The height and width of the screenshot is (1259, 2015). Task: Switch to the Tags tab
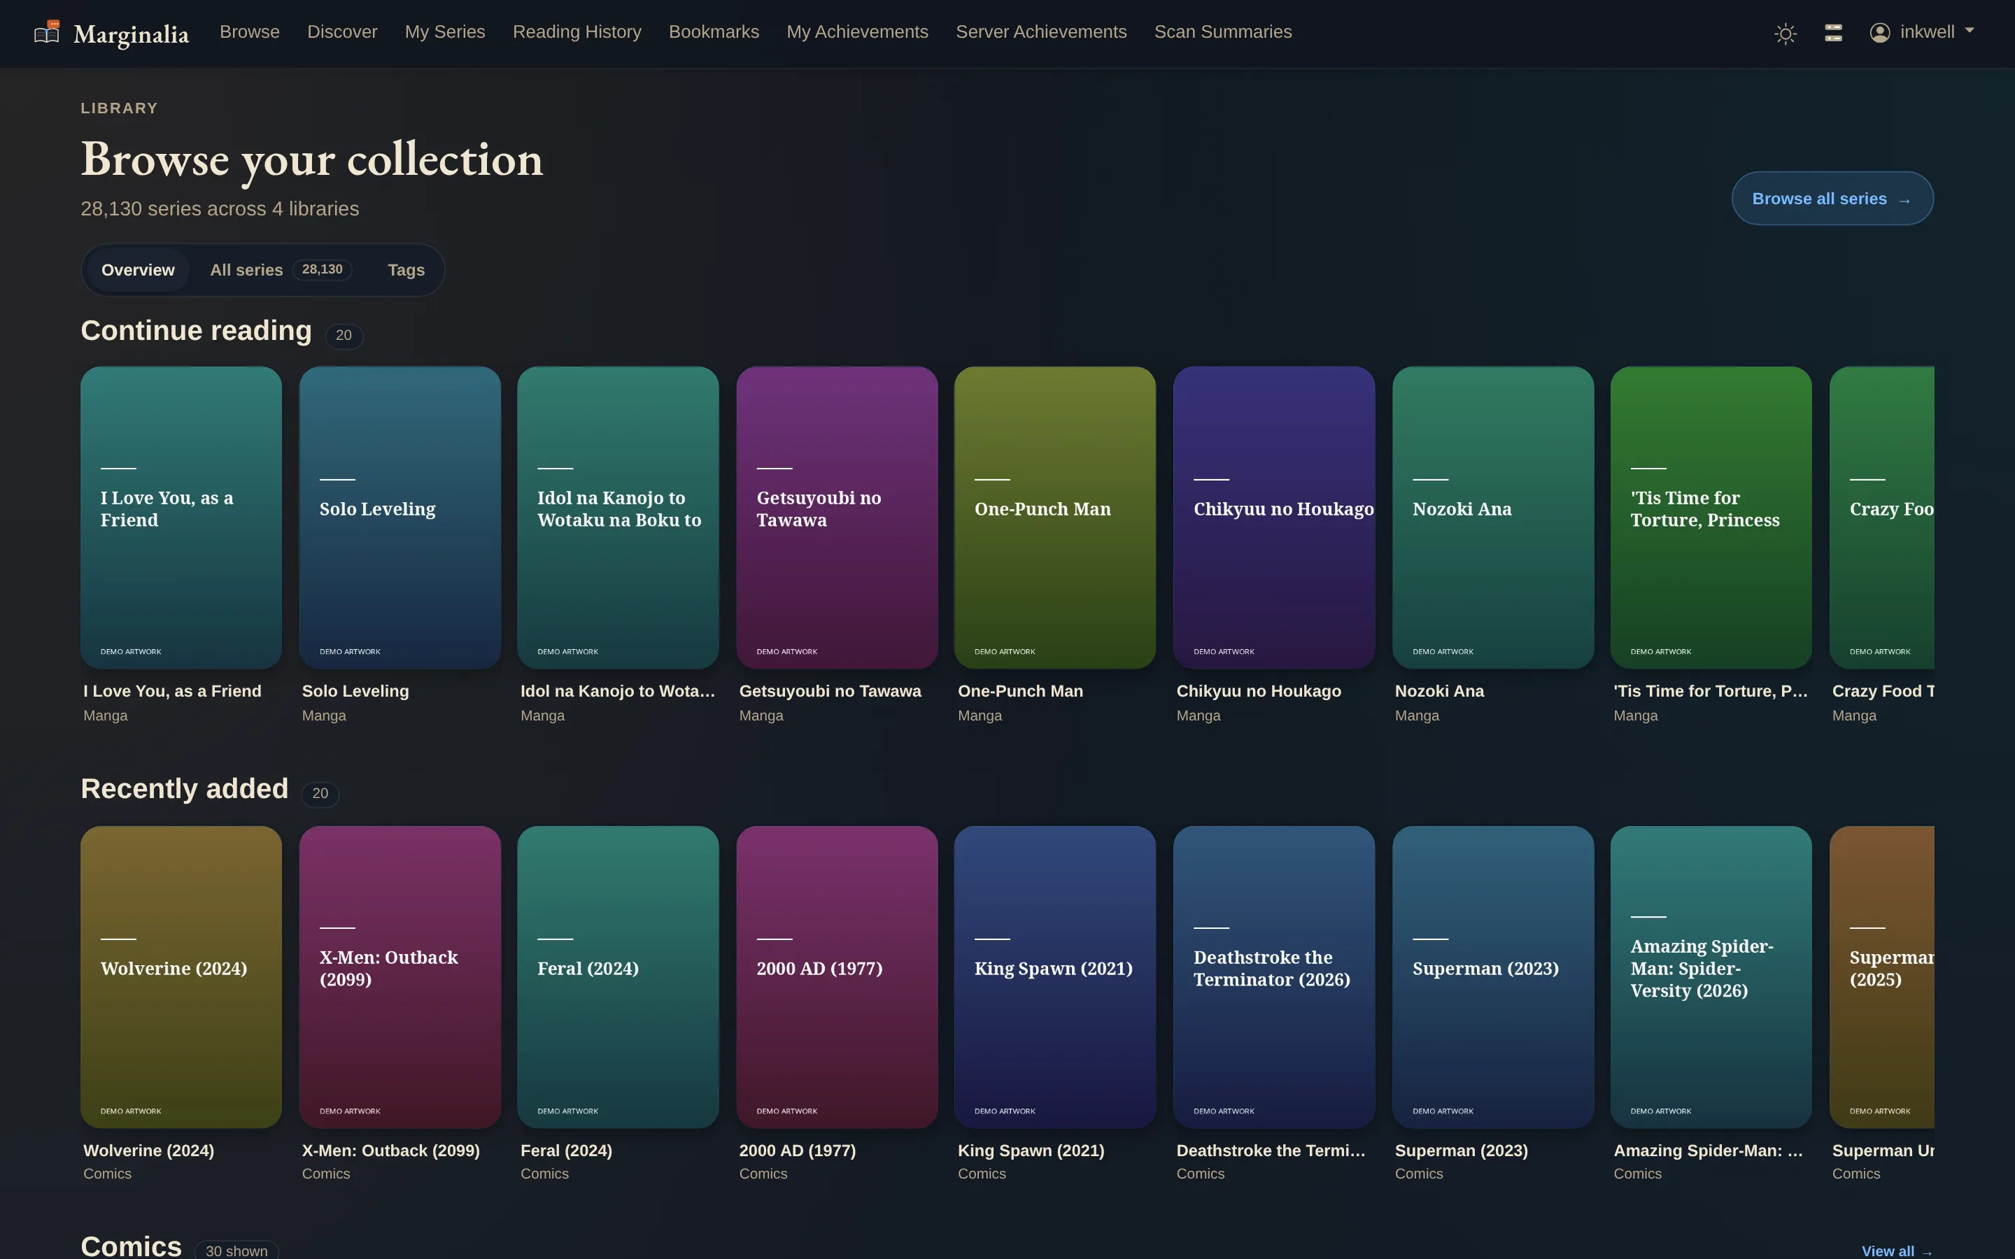406,270
